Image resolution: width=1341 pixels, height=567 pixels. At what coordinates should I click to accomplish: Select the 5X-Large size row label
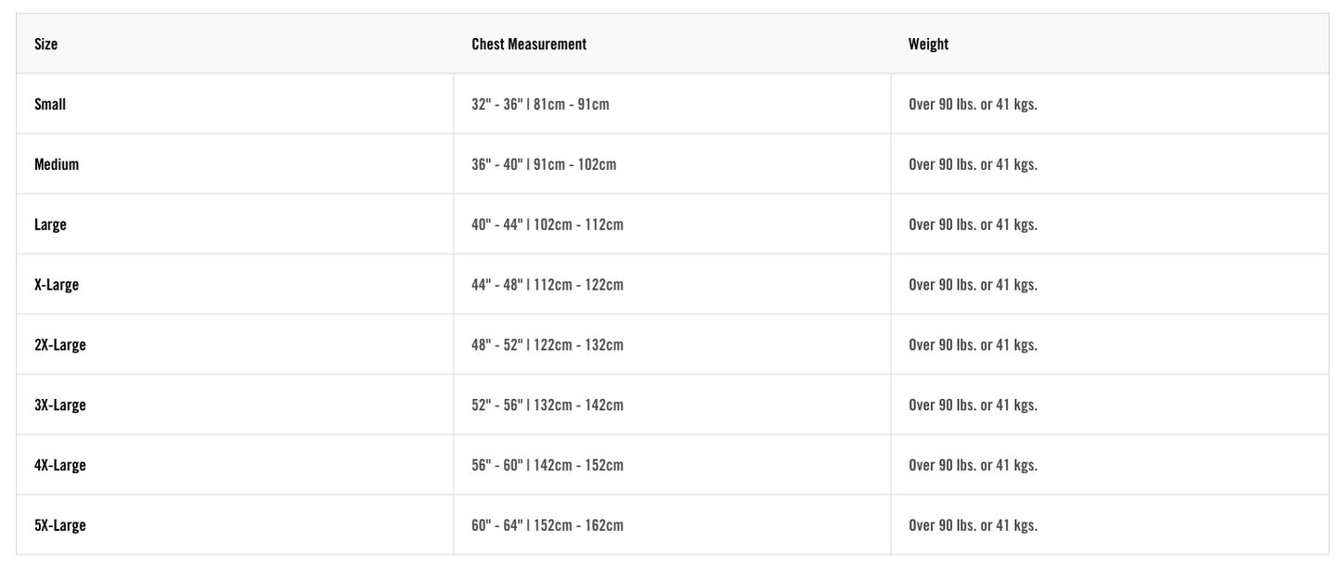(x=60, y=525)
